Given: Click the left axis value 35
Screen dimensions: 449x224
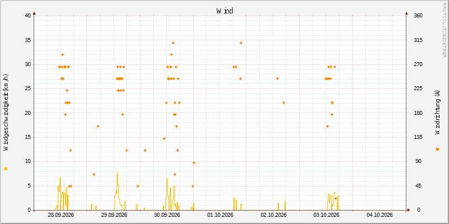Looking at the screenshot, I should pos(28,40).
